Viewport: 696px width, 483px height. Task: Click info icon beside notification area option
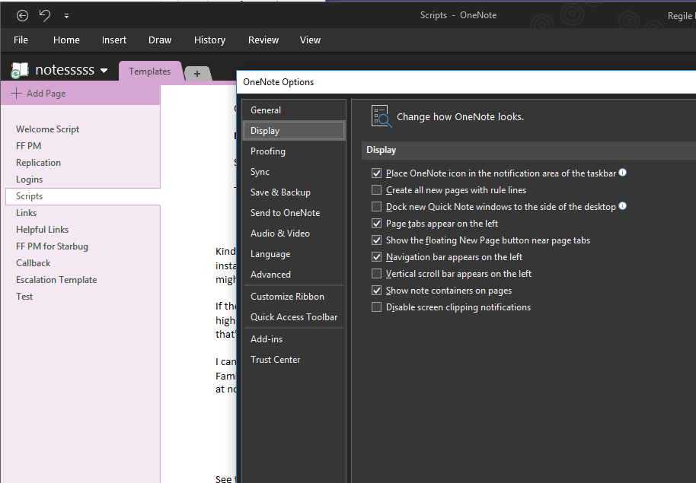tap(623, 173)
